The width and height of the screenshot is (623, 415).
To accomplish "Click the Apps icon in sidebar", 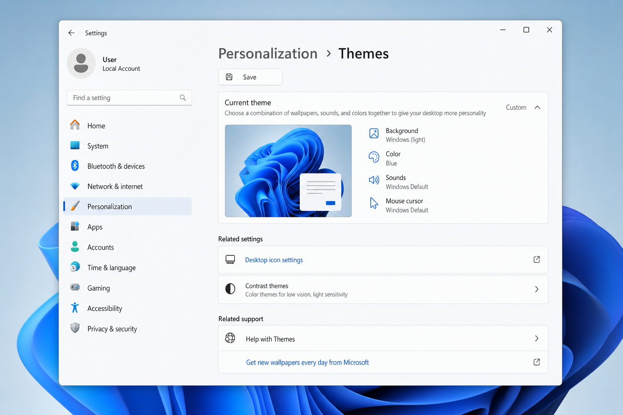I will pos(75,226).
